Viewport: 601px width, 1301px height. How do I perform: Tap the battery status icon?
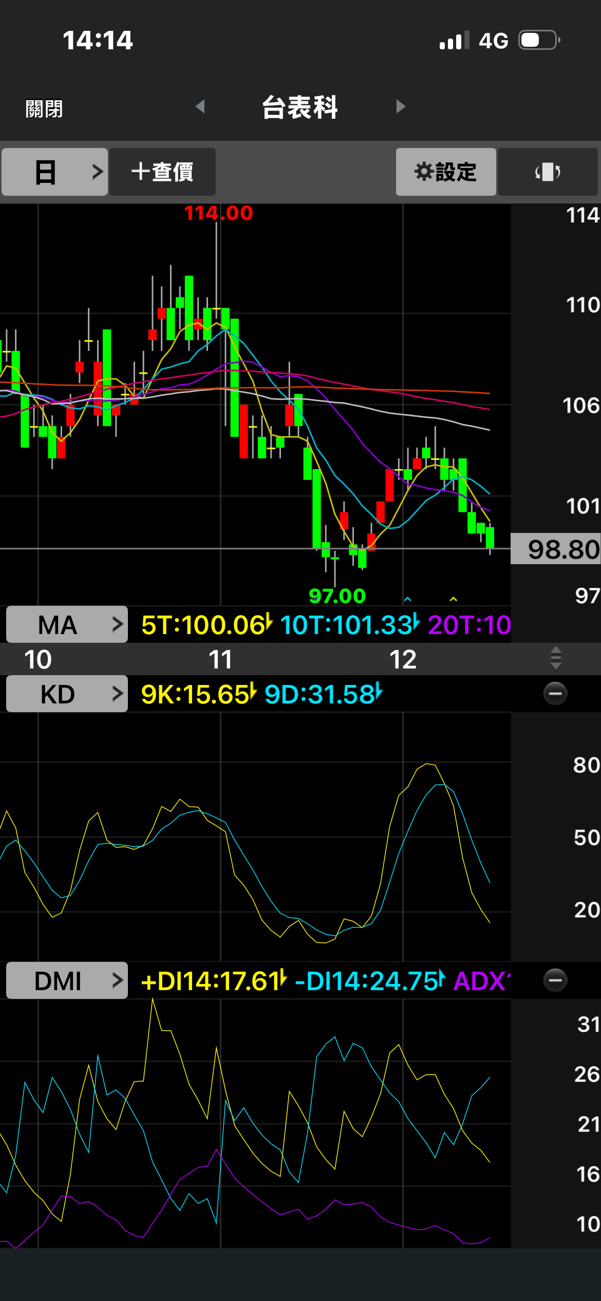click(x=539, y=40)
